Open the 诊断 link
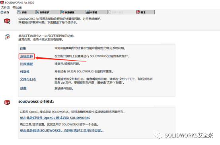The width and height of the screenshot is (220, 145). (x=23, y=48)
